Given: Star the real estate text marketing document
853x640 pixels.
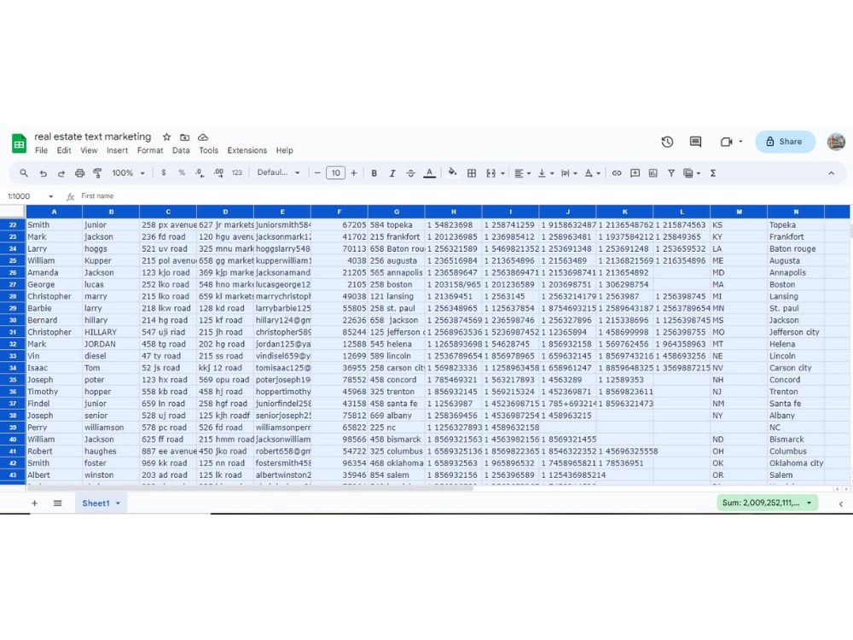Looking at the screenshot, I should (x=167, y=137).
